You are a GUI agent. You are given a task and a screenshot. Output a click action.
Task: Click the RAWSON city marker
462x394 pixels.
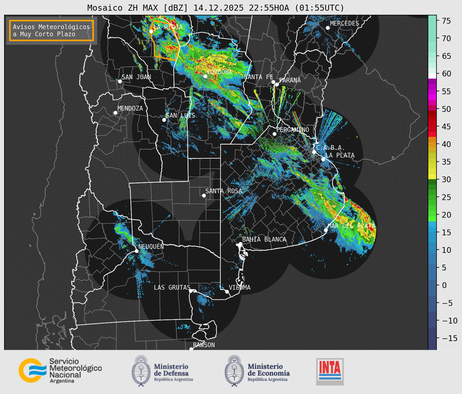pos(191,349)
